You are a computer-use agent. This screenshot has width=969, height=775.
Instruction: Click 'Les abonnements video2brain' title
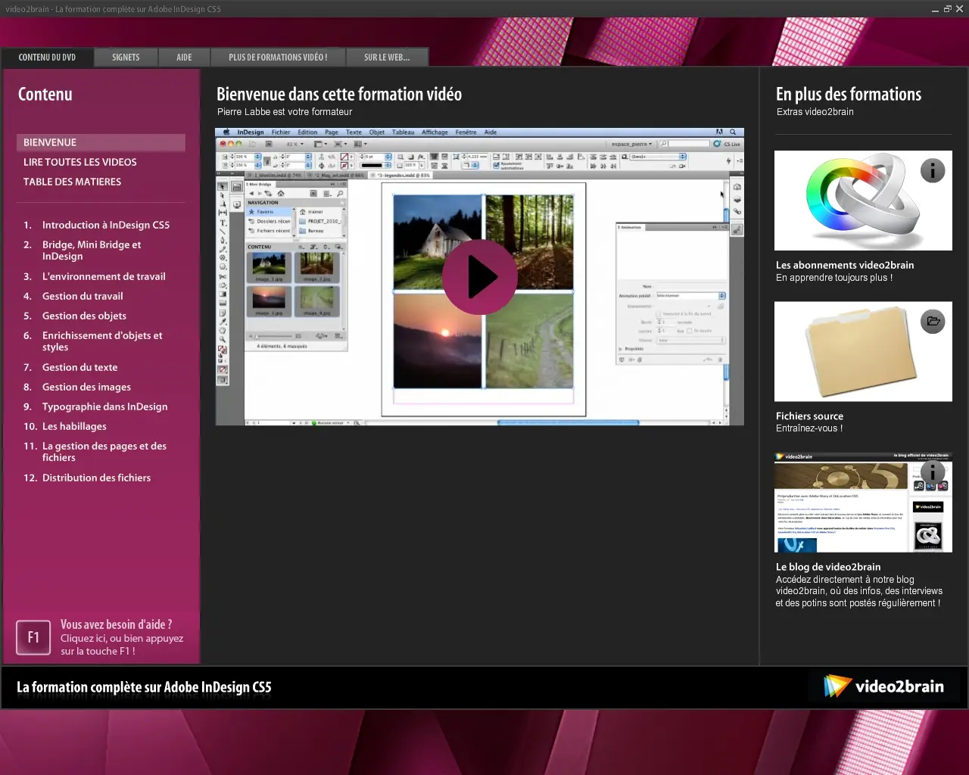pyautogui.click(x=845, y=265)
